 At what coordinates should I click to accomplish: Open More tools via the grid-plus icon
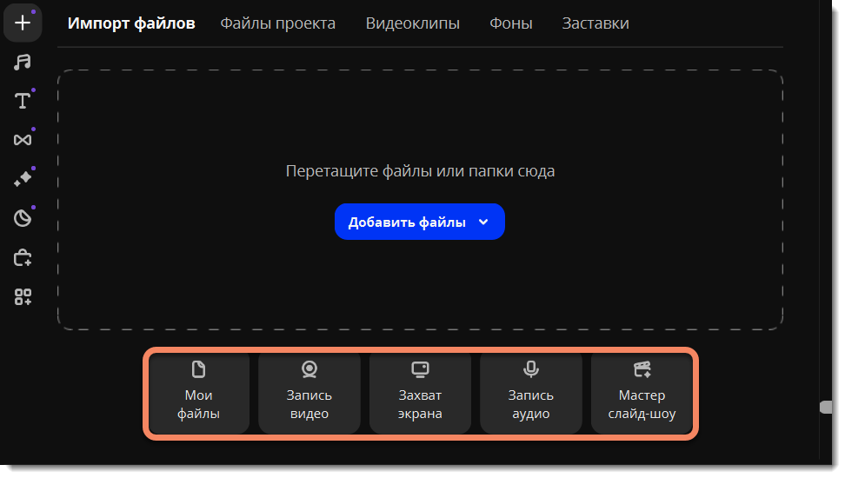coord(23,297)
